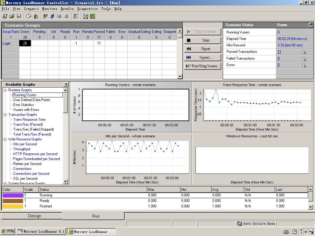Select Running Vusers in Available Graphs

pos(25,95)
